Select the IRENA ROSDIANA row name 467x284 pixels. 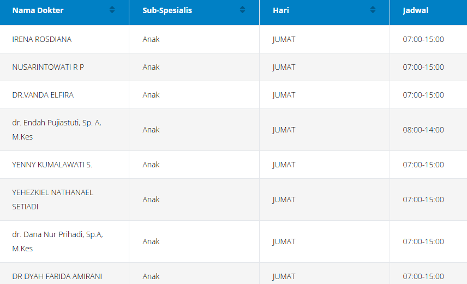tap(42, 39)
